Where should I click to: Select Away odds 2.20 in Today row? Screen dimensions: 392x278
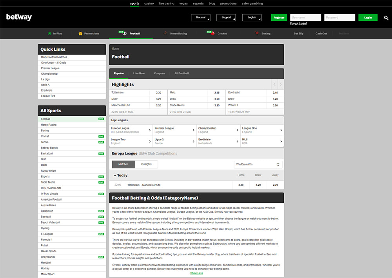[x=275, y=185]
